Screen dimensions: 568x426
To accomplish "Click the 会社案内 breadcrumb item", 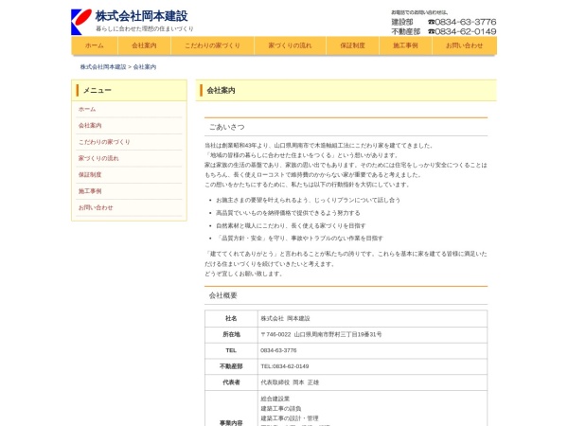I will [145, 67].
